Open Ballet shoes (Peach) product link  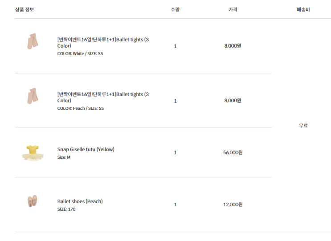[80, 201]
